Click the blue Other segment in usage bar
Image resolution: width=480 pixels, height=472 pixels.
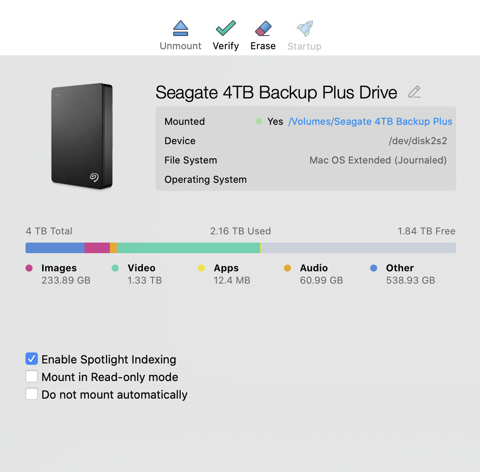point(55,248)
